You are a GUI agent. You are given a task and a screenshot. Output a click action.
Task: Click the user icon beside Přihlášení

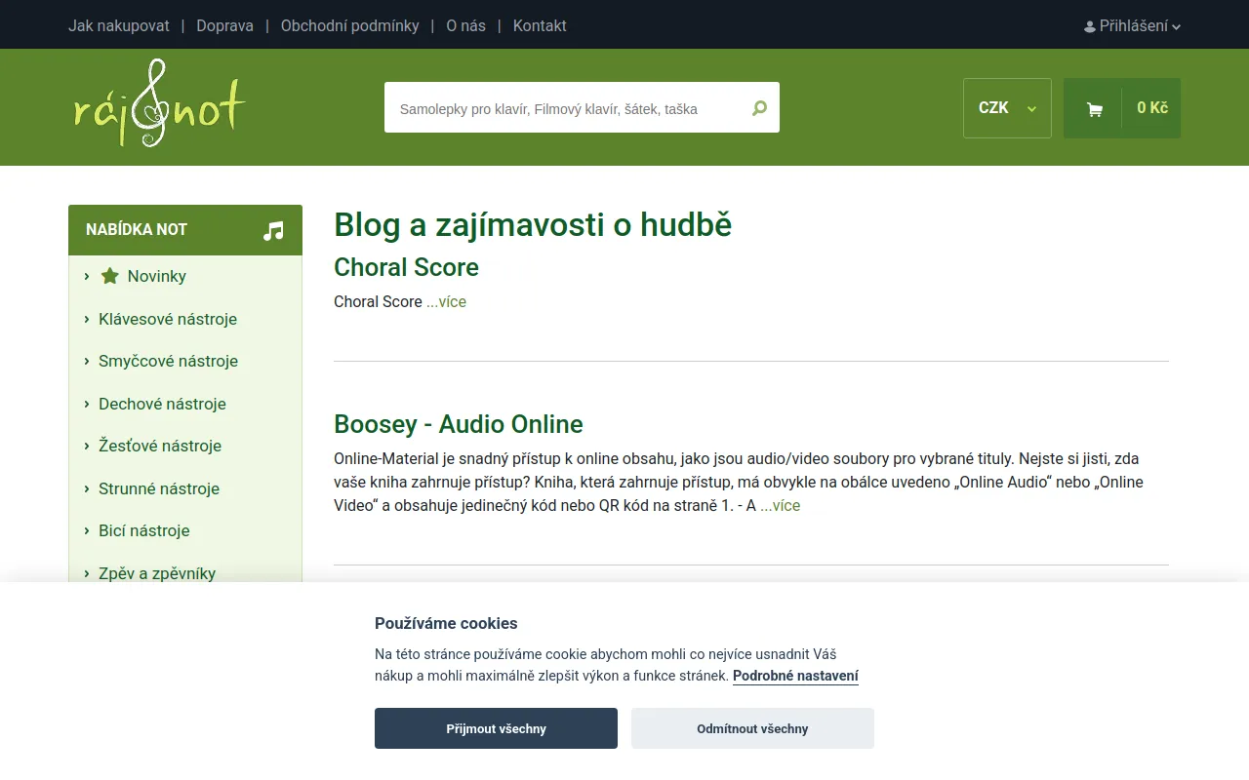(x=1090, y=27)
